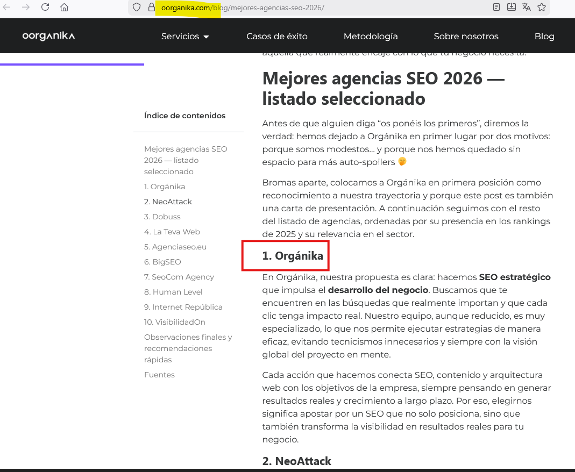Open Sobre nosotros in the navigation
575x472 pixels.
(x=466, y=37)
